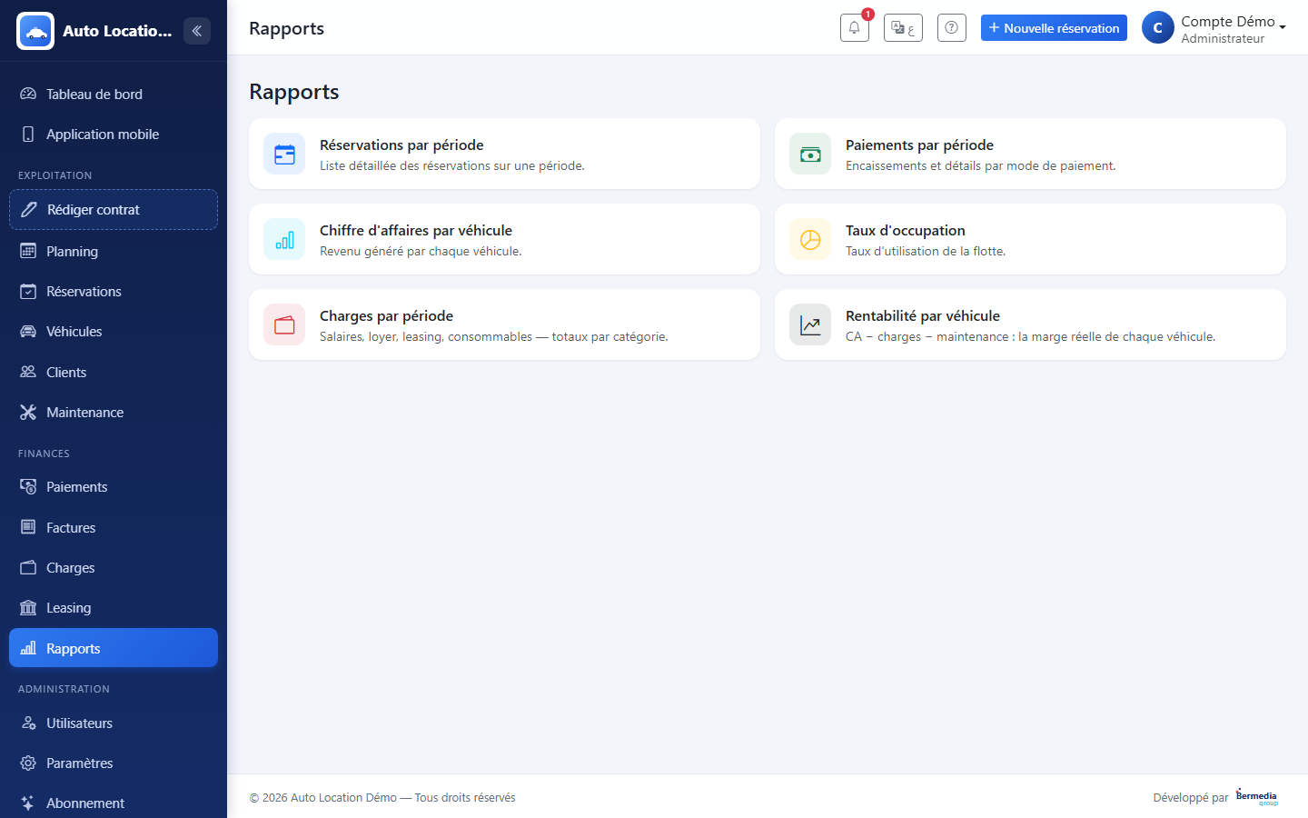
Task: Open the Paiements menu label
Action: point(77,486)
